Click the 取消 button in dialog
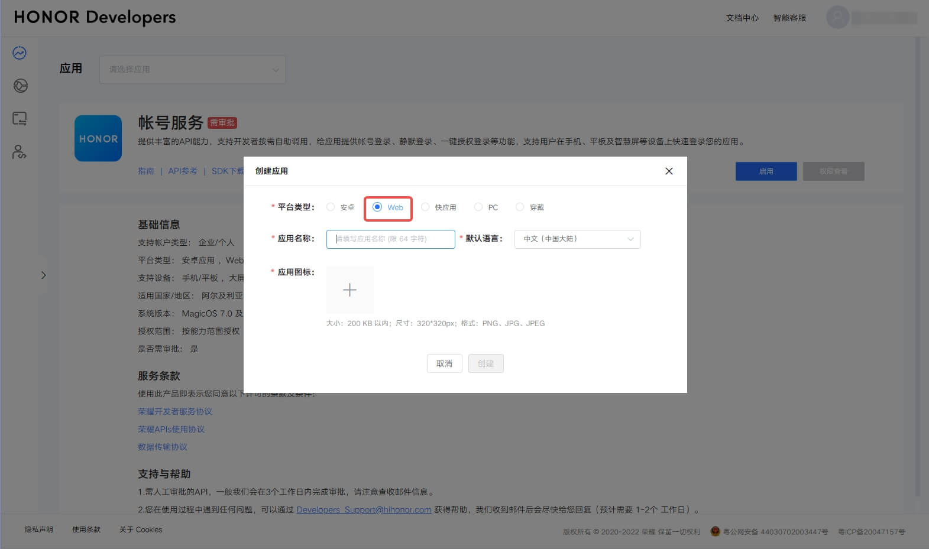929x549 pixels. point(444,363)
